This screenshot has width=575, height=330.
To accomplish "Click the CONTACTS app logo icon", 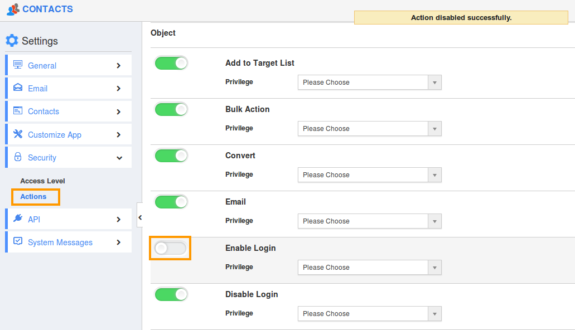I will [x=12, y=9].
